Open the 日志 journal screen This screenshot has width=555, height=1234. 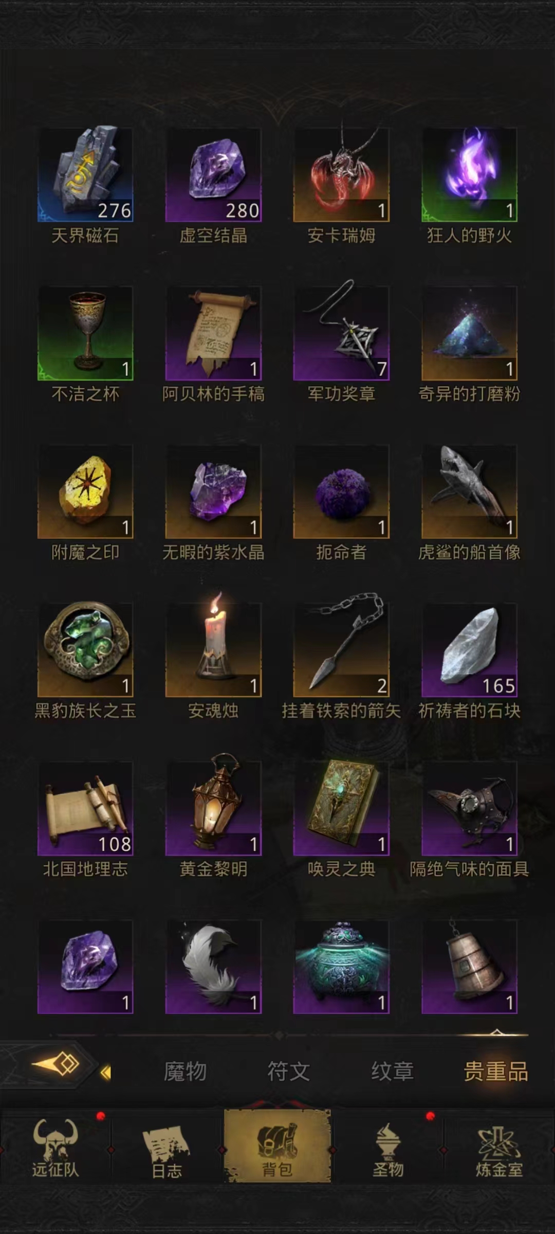point(166,1148)
